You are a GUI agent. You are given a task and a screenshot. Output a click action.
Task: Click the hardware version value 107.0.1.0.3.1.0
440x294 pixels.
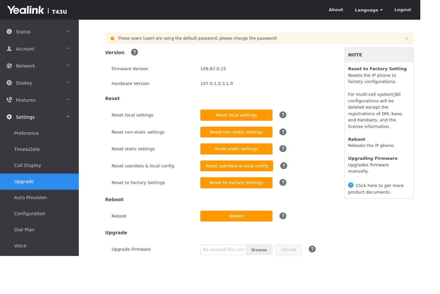tap(216, 83)
